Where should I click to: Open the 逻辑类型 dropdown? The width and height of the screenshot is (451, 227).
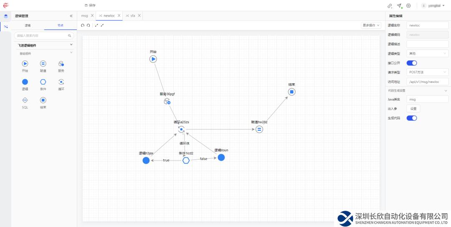point(427,53)
